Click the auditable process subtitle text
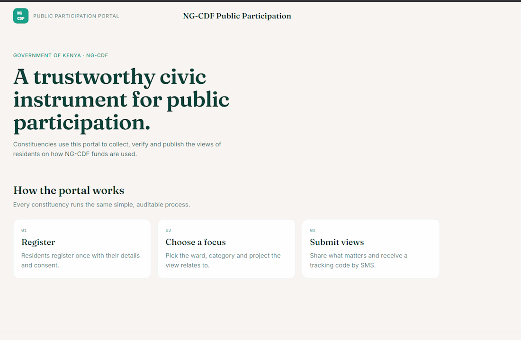Screen dimensions: 521x340 pyautogui.click(x=102, y=205)
